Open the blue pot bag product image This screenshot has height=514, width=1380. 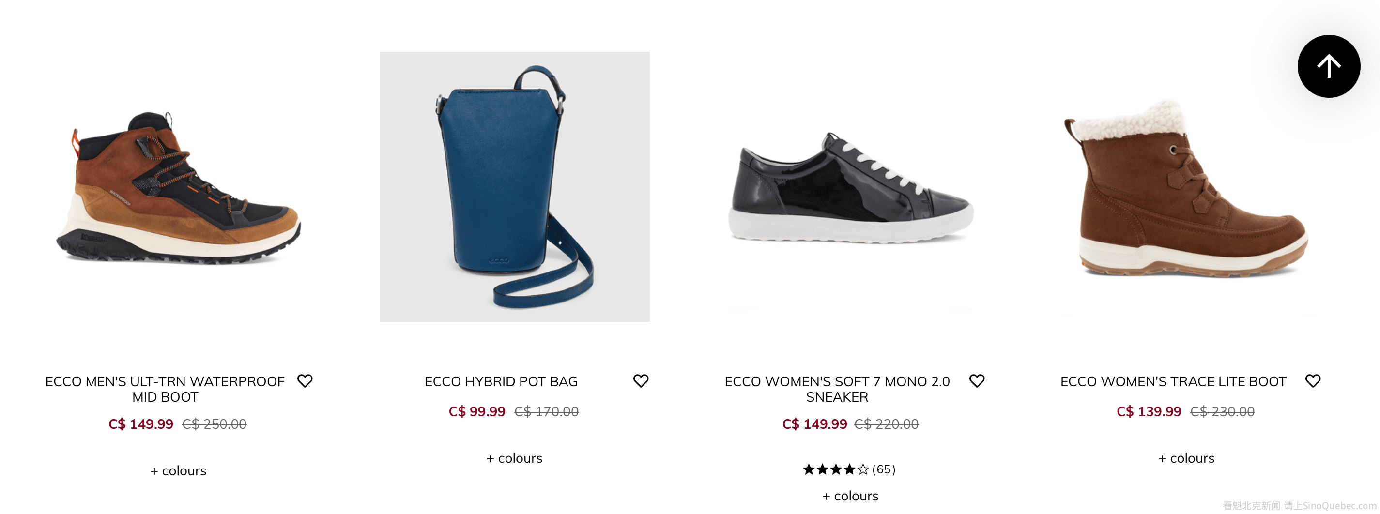click(514, 186)
